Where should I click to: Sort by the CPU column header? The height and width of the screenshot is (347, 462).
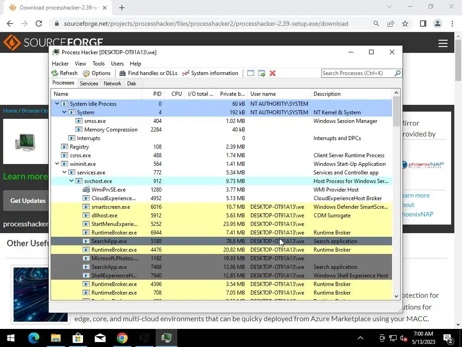pyautogui.click(x=175, y=94)
